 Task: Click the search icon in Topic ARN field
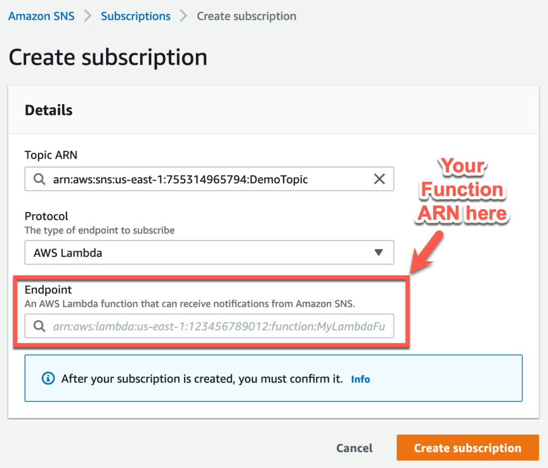pos(39,179)
